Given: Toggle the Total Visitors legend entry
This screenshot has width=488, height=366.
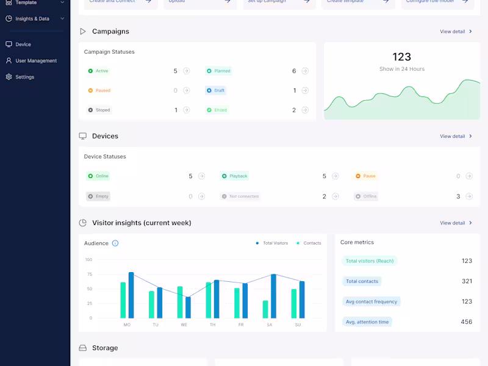Looking at the screenshot, I should 275,243.
